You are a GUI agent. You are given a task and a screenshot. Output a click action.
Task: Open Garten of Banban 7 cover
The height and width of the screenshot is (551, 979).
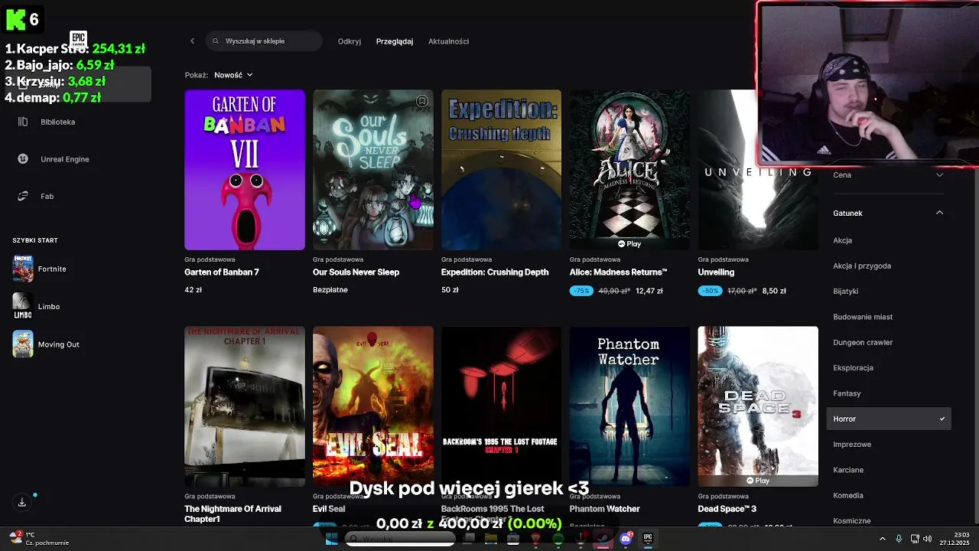click(x=245, y=170)
